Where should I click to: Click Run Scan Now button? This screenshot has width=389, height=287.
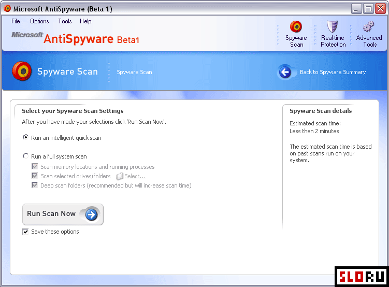tap(63, 214)
